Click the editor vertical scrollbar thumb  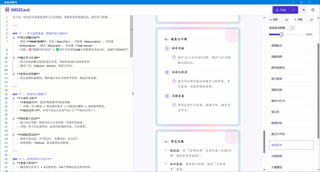coord(131,36)
